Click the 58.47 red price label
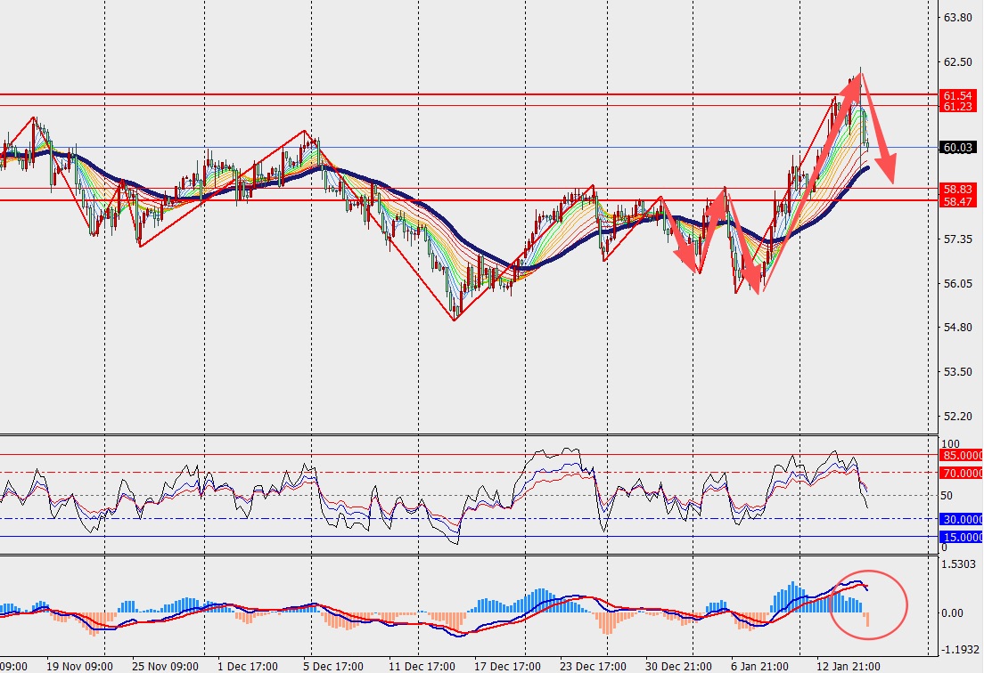 click(x=957, y=202)
